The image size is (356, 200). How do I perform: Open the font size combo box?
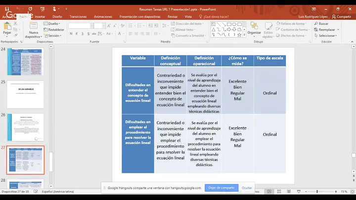click(x=100, y=26)
